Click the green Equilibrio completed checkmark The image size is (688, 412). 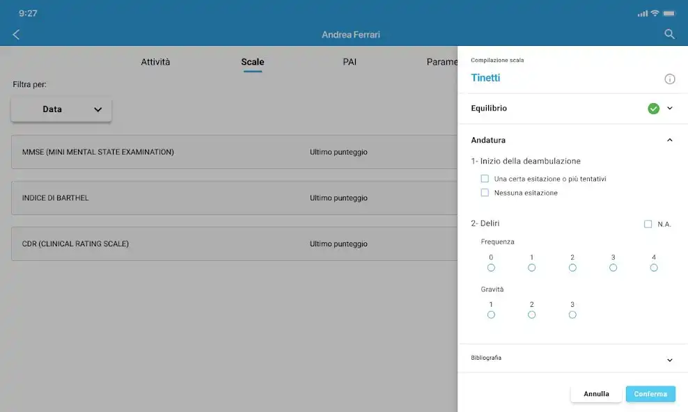(653, 109)
